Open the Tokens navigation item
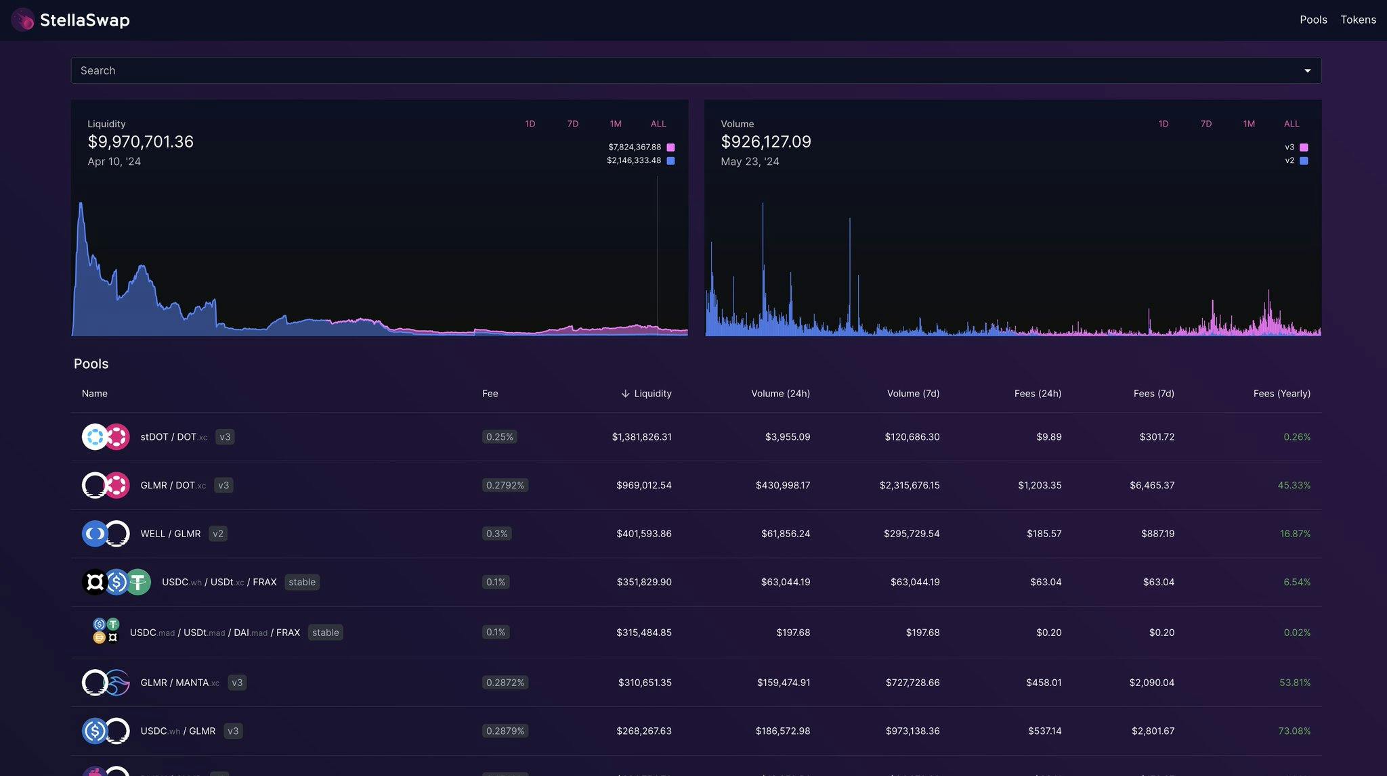The height and width of the screenshot is (776, 1387). (1358, 20)
